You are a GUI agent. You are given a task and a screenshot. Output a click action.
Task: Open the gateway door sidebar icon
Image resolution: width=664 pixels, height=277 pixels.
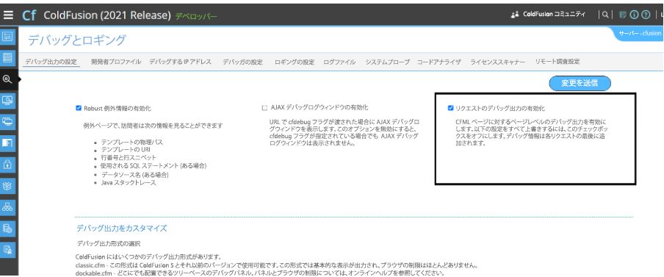pyautogui.click(x=7, y=143)
